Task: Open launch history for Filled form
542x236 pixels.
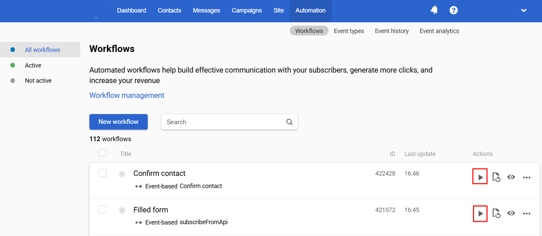Action: coord(496,213)
